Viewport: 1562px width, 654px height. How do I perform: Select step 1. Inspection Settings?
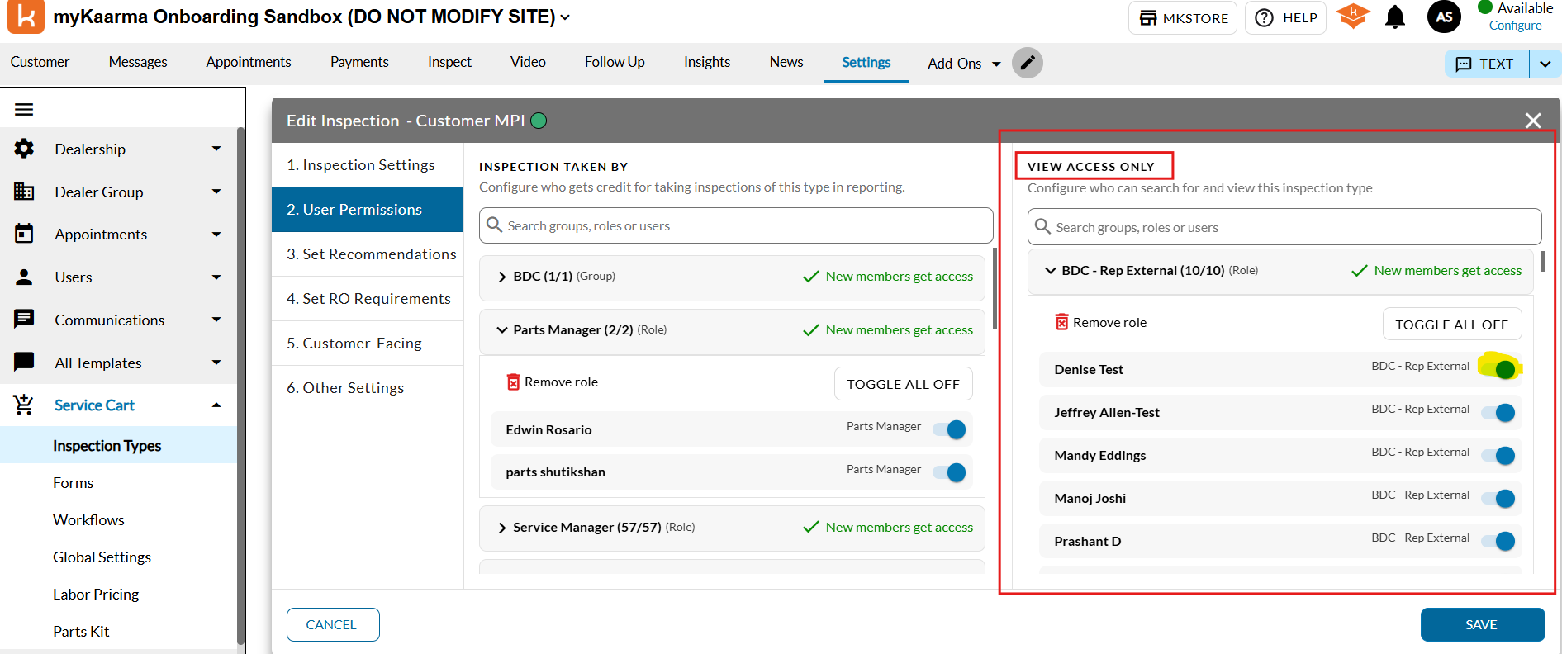(x=368, y=165)
